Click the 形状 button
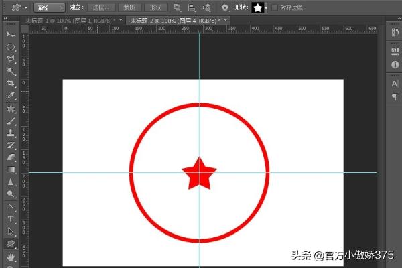Screen dimensions: 402x268 (155, 7)
